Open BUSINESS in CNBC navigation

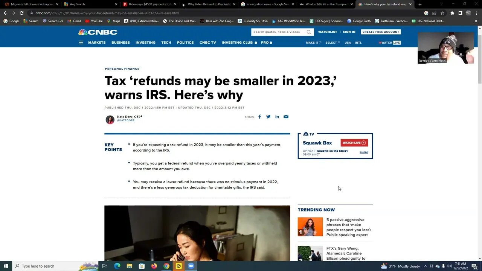tap(120, 43)
